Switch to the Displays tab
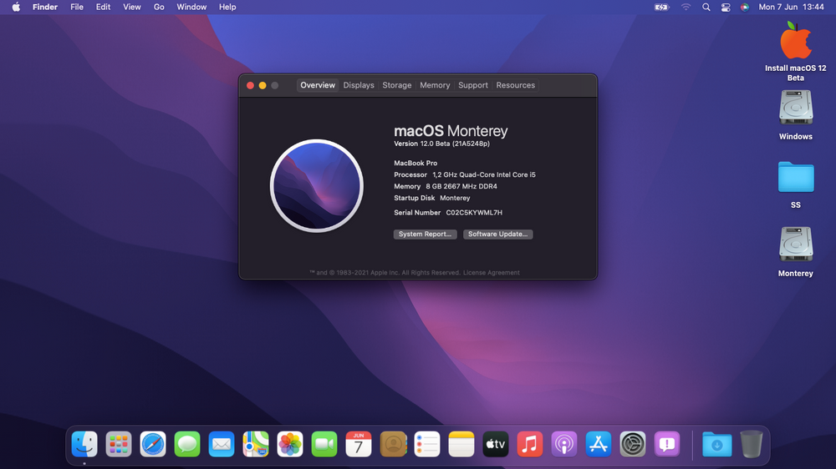This screenshot has height=469, width=836. pos(359,85)
